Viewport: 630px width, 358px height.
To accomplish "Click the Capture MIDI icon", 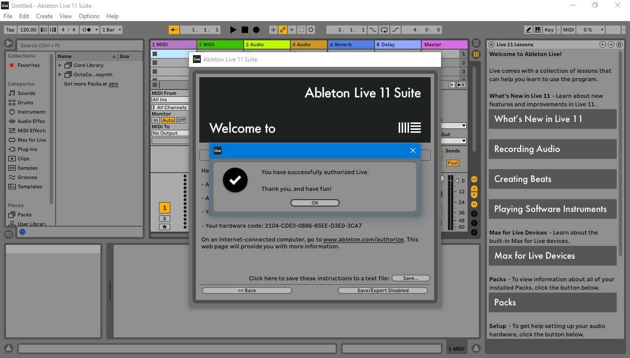I will pos(302,30).
